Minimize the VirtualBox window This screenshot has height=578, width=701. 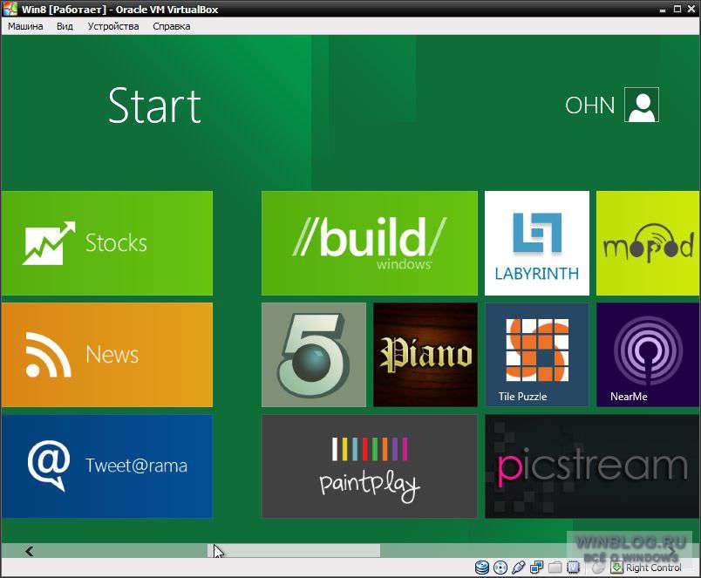tap(663, 10)
